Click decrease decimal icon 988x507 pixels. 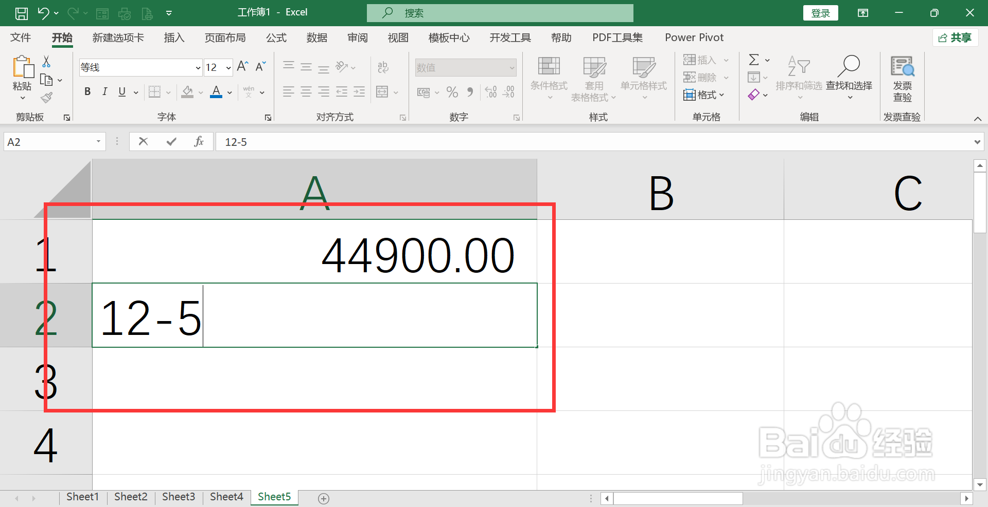tap(508, 92)
